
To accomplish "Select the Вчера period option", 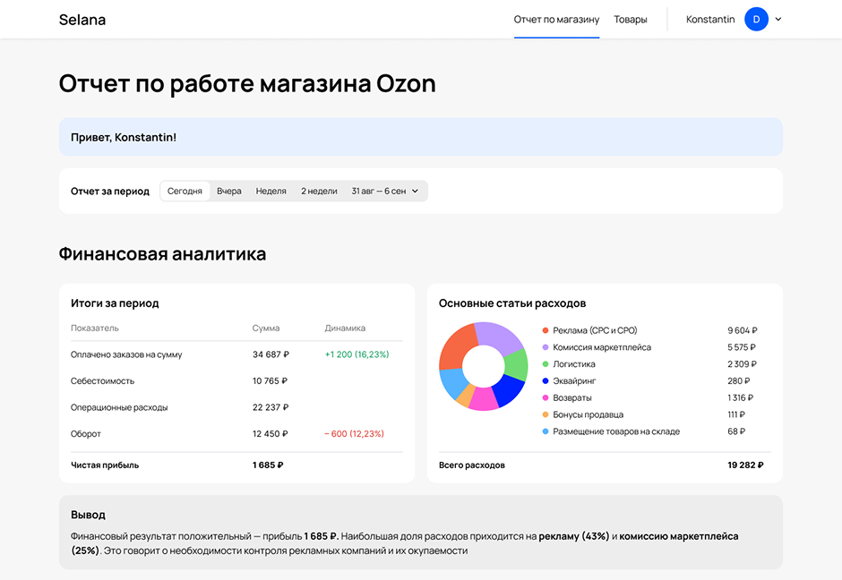I will pos(229,191).
